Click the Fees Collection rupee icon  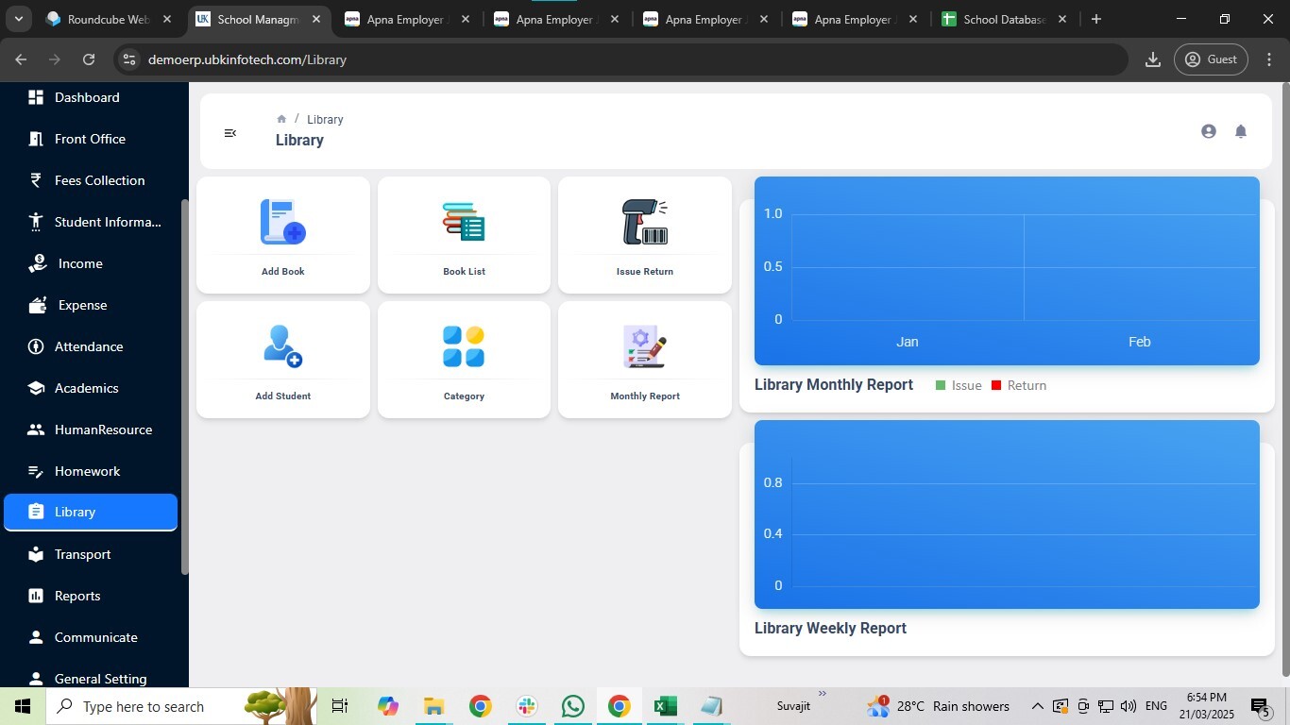pos(36,180)
